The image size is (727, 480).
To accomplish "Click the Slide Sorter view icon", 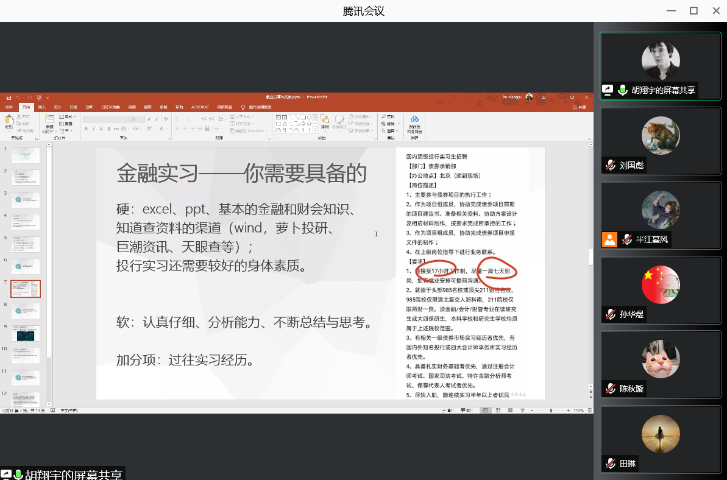I will [x=497, y=411].
